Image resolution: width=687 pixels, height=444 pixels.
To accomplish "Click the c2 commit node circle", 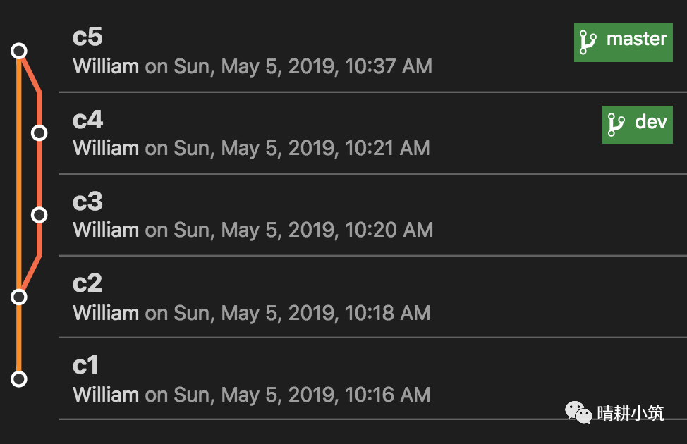I will (19, 297).
